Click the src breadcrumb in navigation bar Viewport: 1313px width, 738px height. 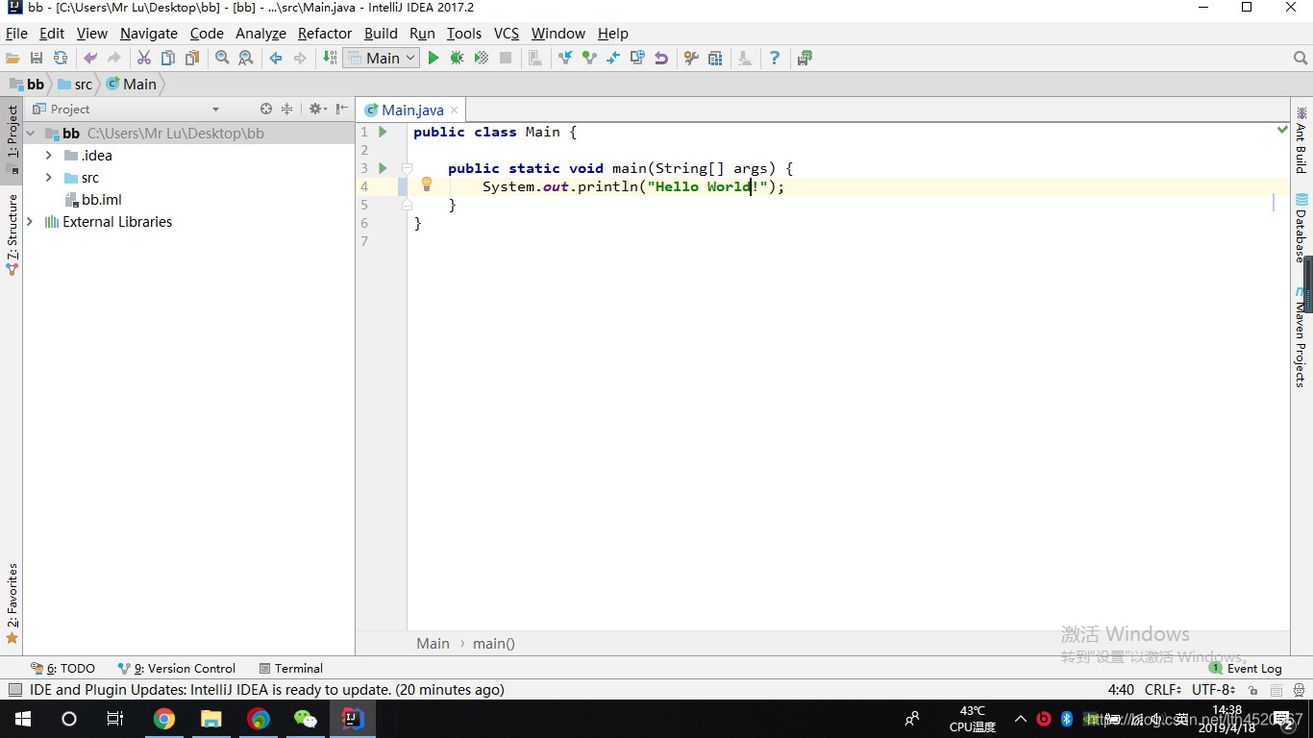pos(75,85)
